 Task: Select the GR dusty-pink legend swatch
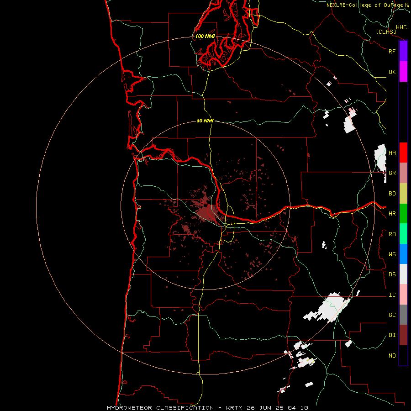pyautogui.click(x=403, y=173)
